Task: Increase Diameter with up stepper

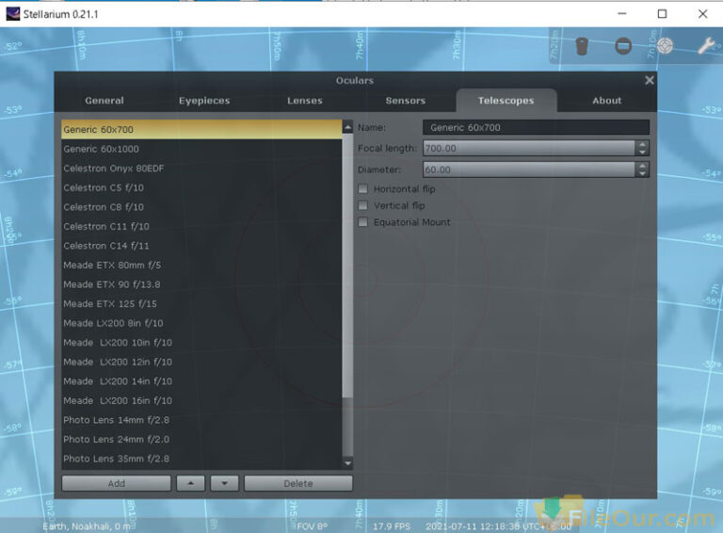Action: [x=642, y=166]
